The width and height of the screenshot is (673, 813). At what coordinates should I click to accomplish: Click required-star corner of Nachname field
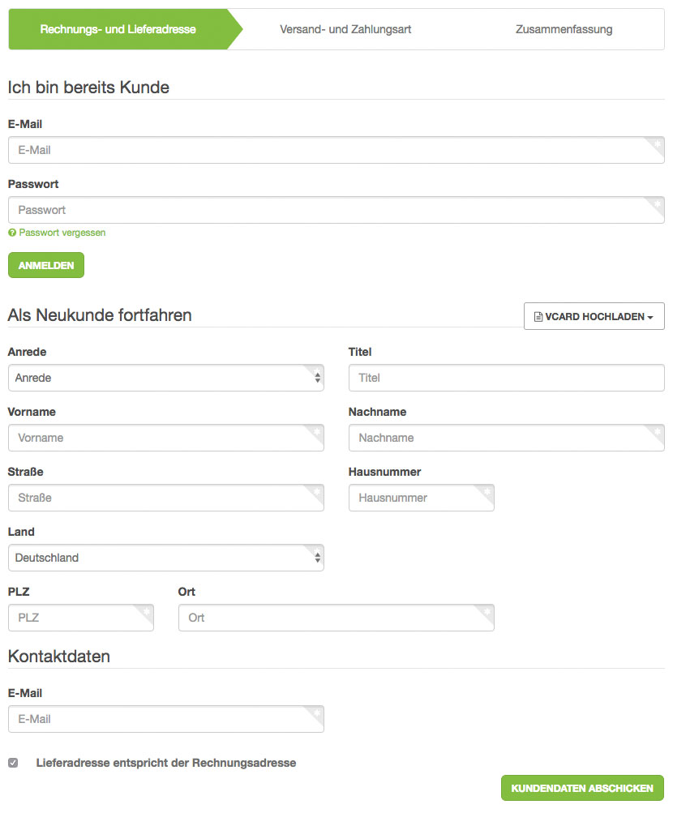pyautogui.click(x=658, y=431)
